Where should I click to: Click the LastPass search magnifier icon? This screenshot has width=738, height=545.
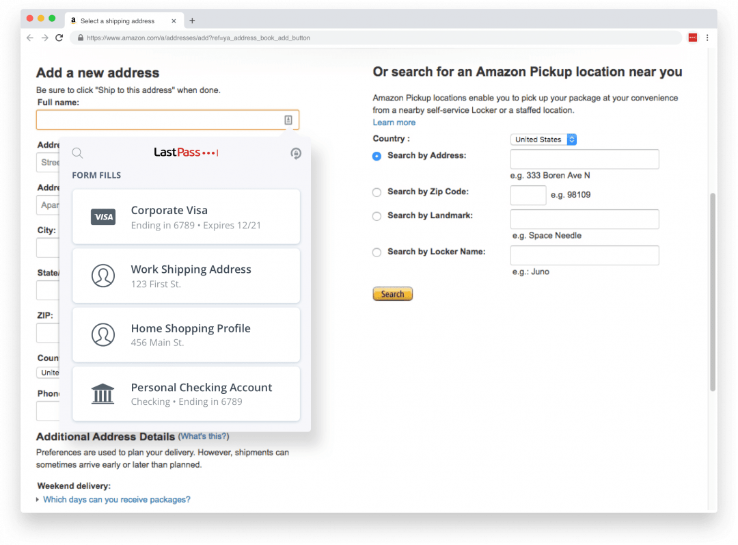coord(77,153)
